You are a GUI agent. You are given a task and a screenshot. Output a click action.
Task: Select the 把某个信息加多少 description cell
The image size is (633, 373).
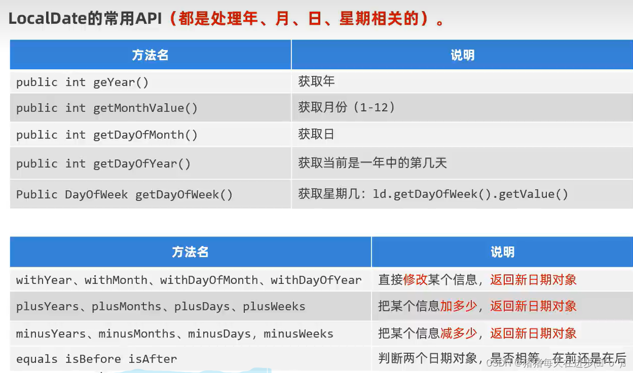pyautogui.click(x=426, y=306)
